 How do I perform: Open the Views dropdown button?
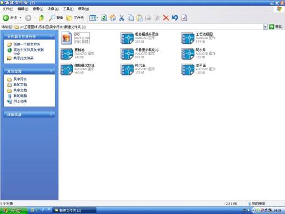point(94,18)
